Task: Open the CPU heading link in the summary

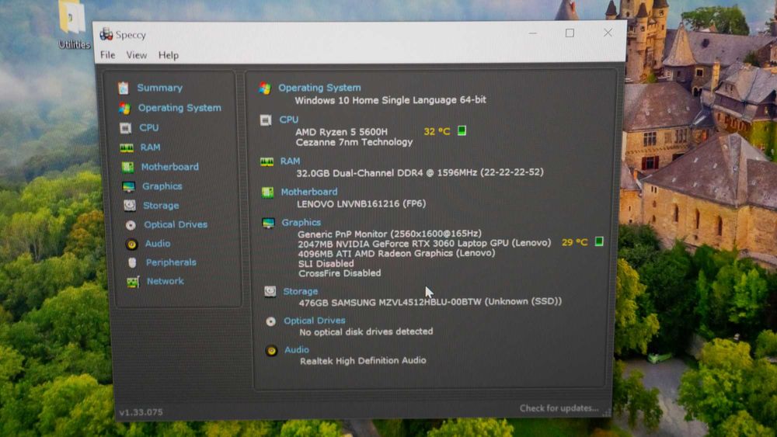Action: pos(289,120)
